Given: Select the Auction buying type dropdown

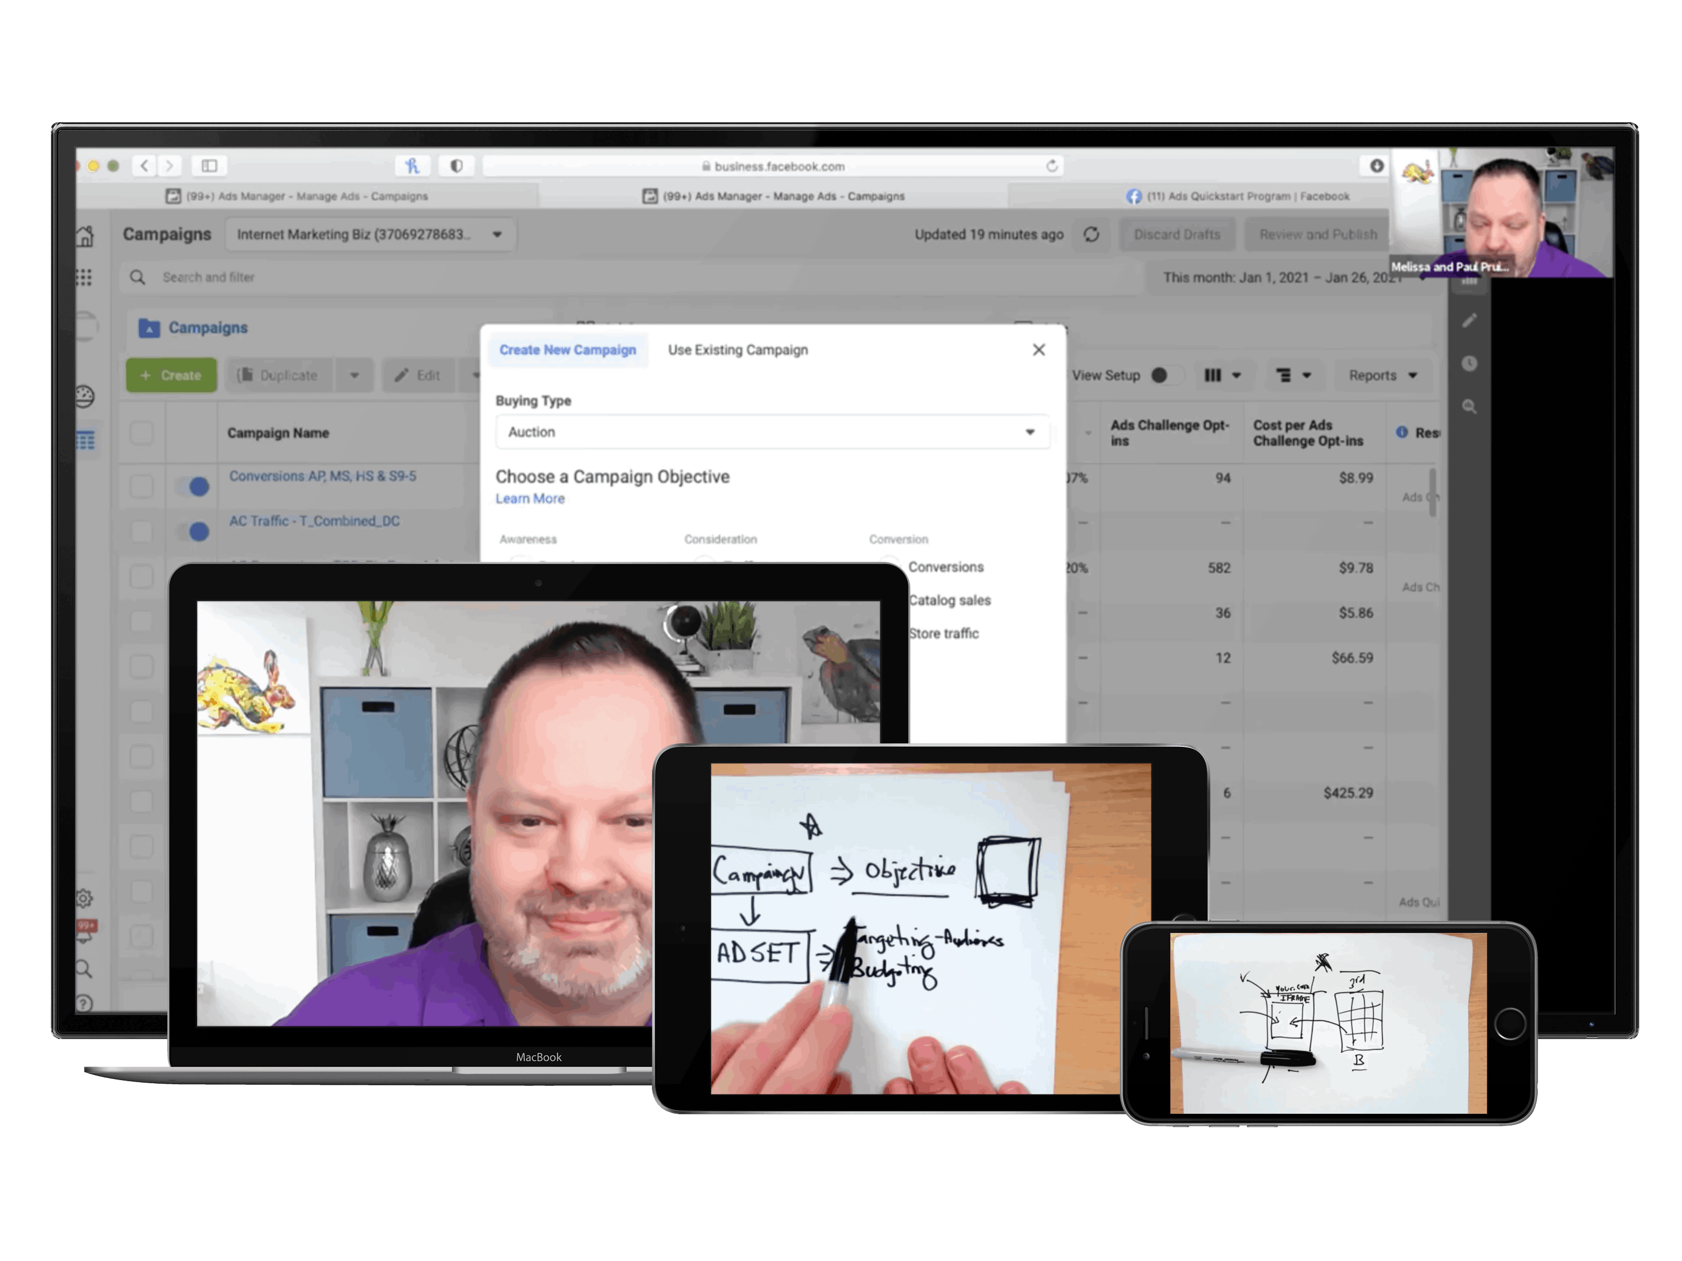Looking at the screenshot, I should tap(773, 431).
